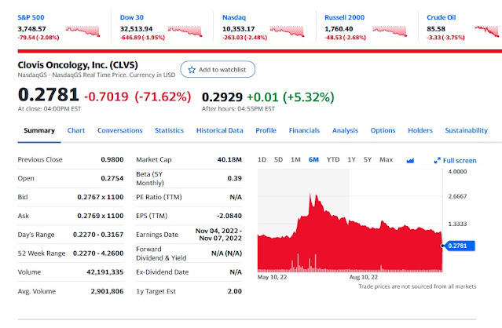The width and height of the screenshot is (502, 328).
Task: Click the Ask value 0.2769 x 1100
Action: pyautogui.click(x=101, y=216)
